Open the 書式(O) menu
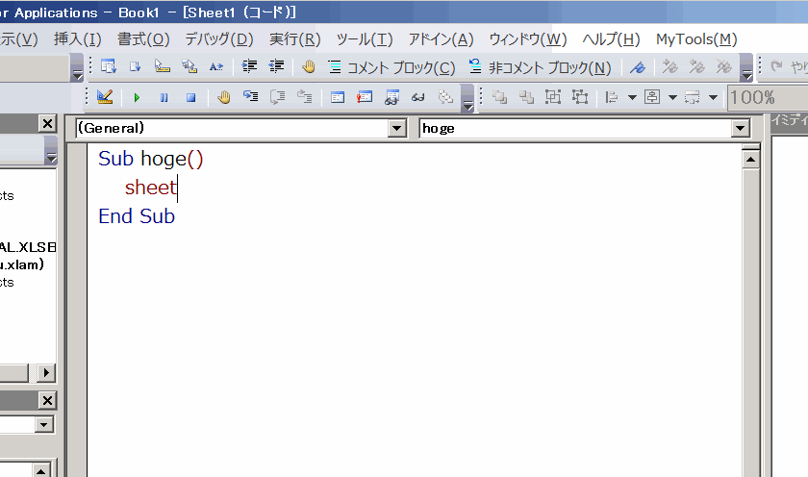The image size is (808, 477). [143, 39]
